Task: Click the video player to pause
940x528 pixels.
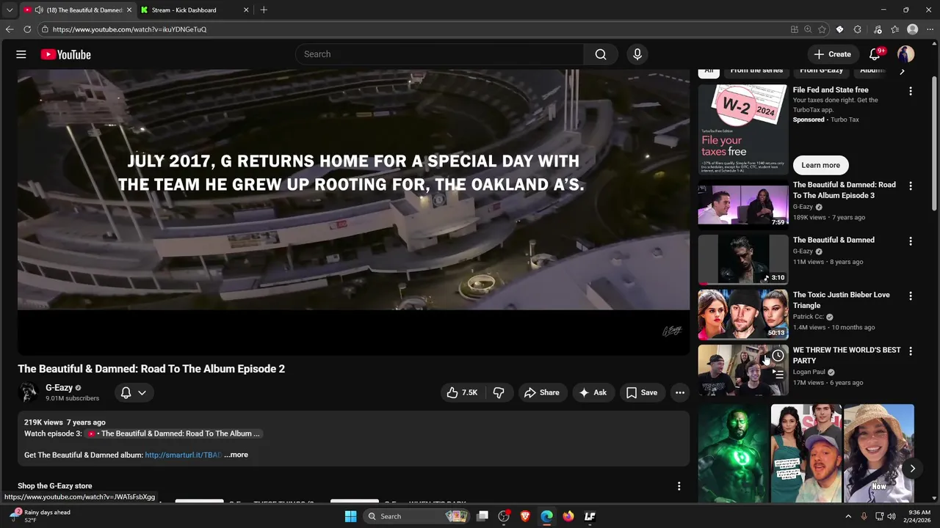Action: [x=353, y=213]
